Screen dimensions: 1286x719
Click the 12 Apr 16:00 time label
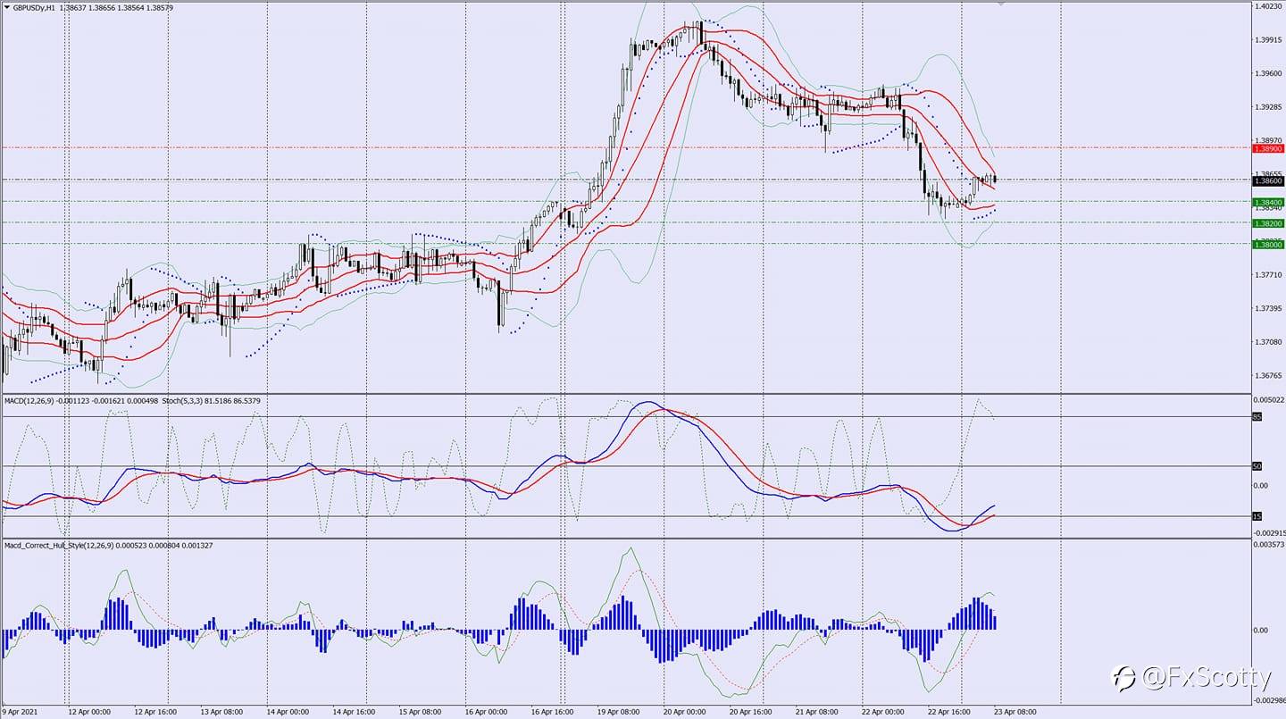point(154,713)
